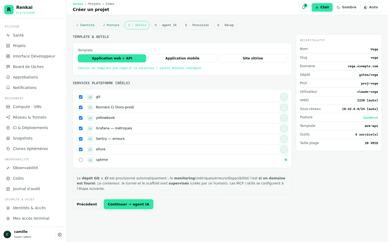Open the top bar notification bell with badge
The height and width of the screenshot is (242, 388).
coord(303,7)
